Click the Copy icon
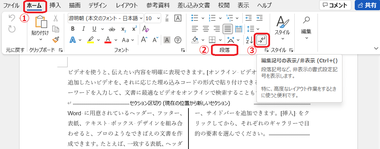The image size is (380, 149). [x=56, y=29]
